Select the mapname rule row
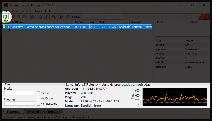 (x=182, y=49)
